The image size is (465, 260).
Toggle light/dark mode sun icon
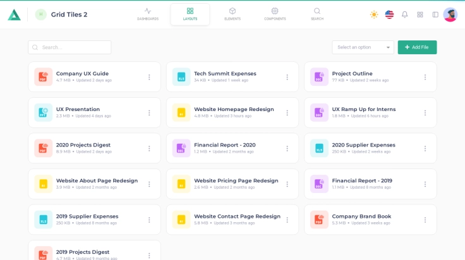[x=374, y=15]
